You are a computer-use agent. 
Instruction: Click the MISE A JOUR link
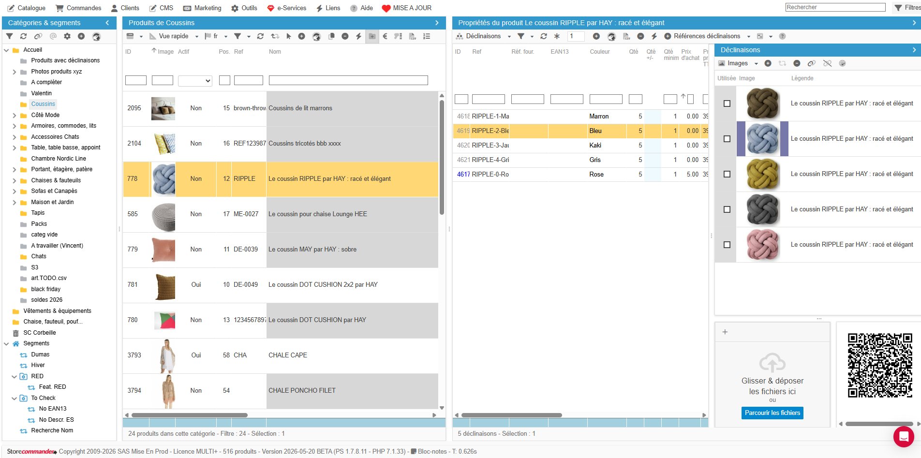(406, 8)
